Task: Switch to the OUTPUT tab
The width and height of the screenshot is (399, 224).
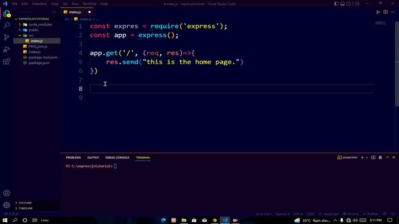Action: click(x=93, y=157)
